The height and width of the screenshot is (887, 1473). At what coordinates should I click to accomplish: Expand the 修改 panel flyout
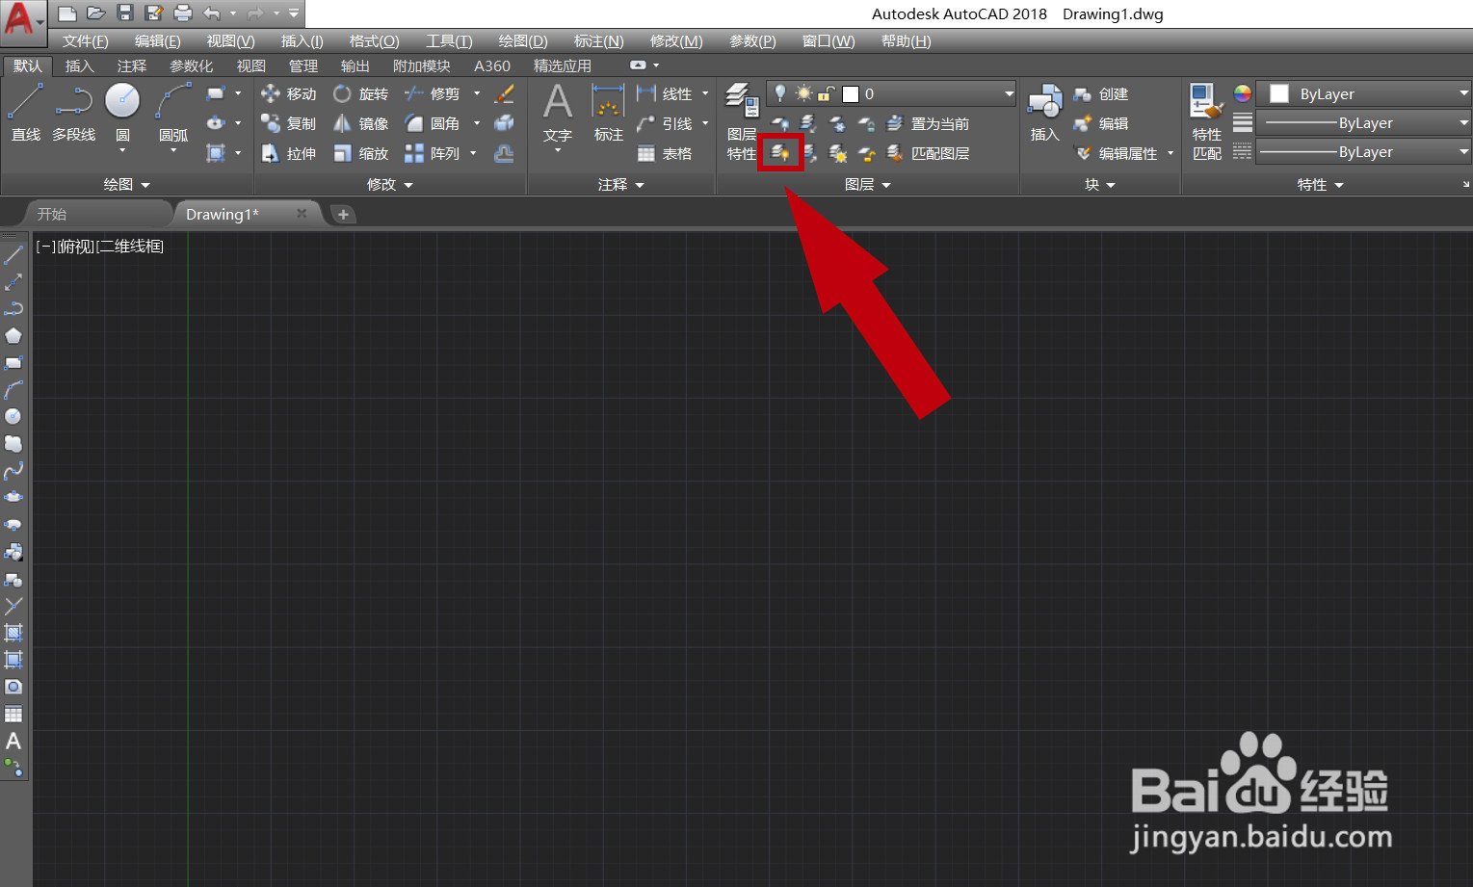(x=389, y=185)
